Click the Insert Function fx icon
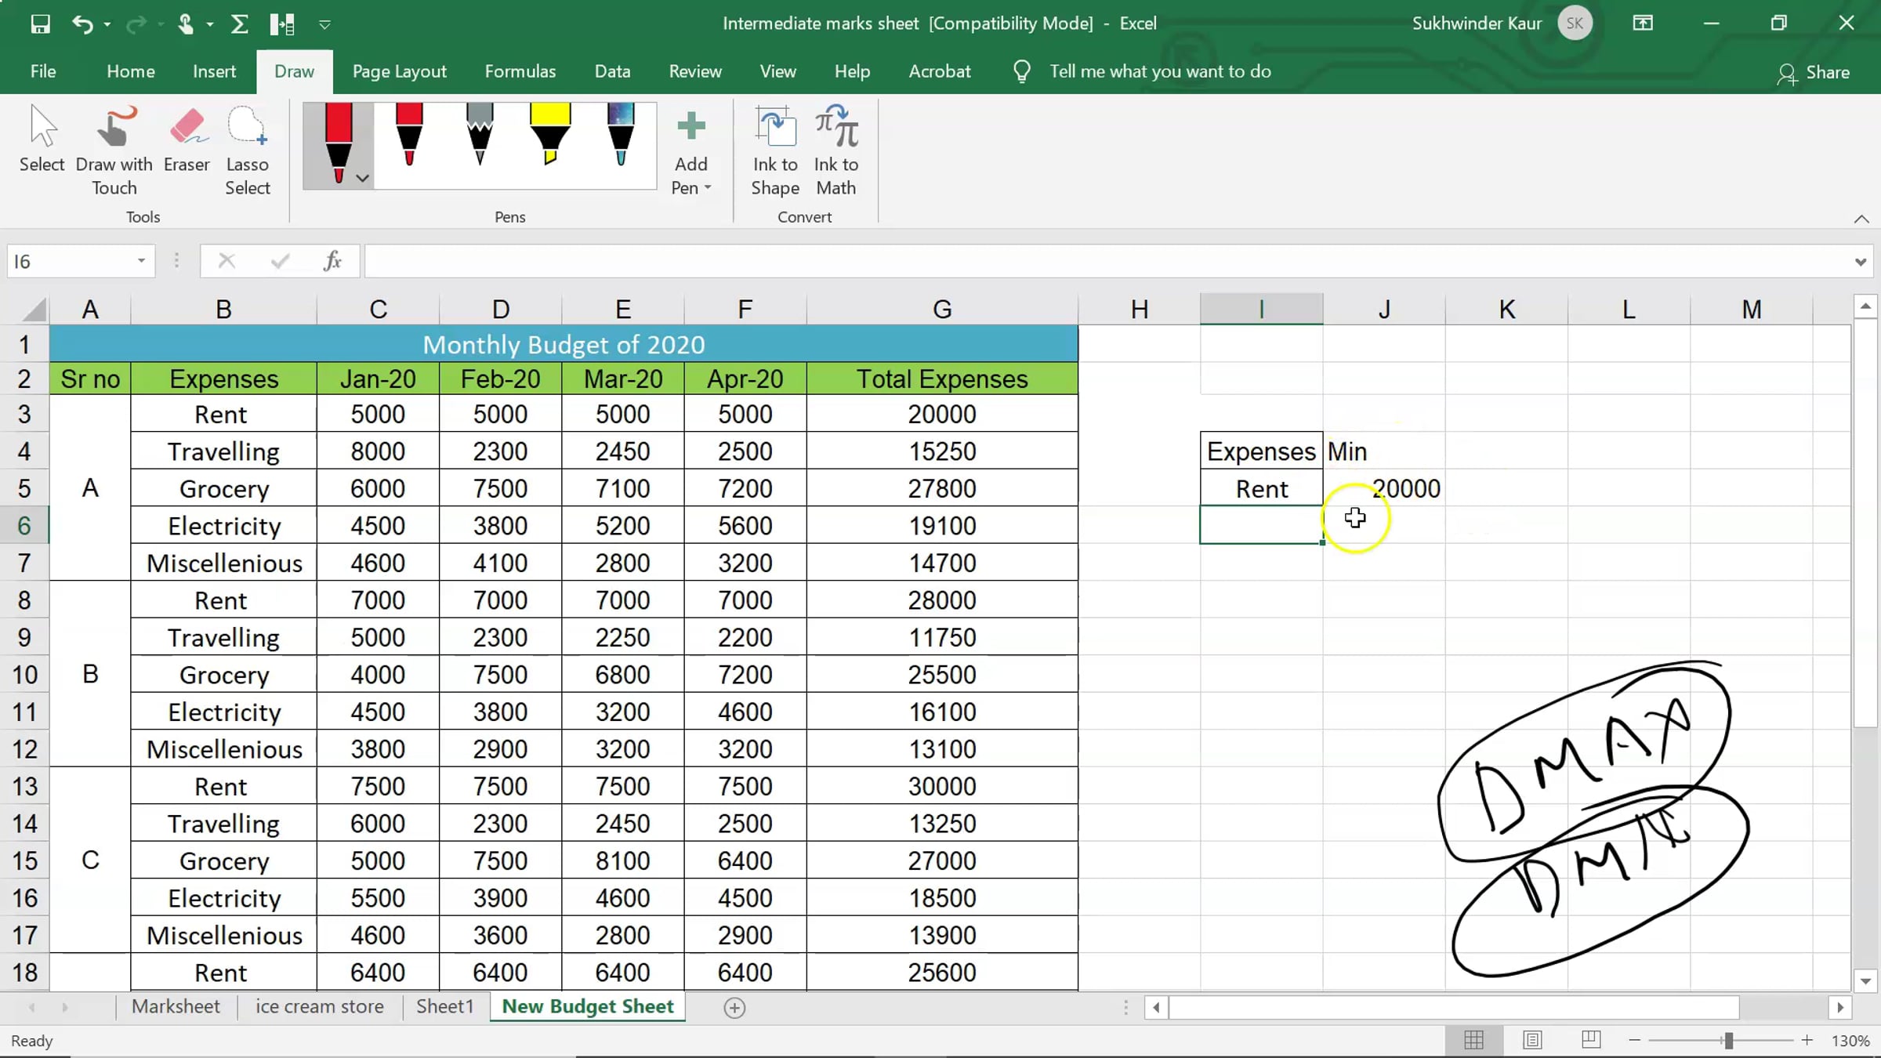This screenshot has width=1881, height=1058. pos(332,261)
